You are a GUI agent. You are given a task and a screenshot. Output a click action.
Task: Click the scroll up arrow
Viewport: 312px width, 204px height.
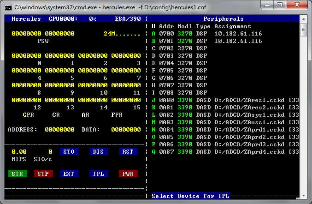tap(304, 19)
